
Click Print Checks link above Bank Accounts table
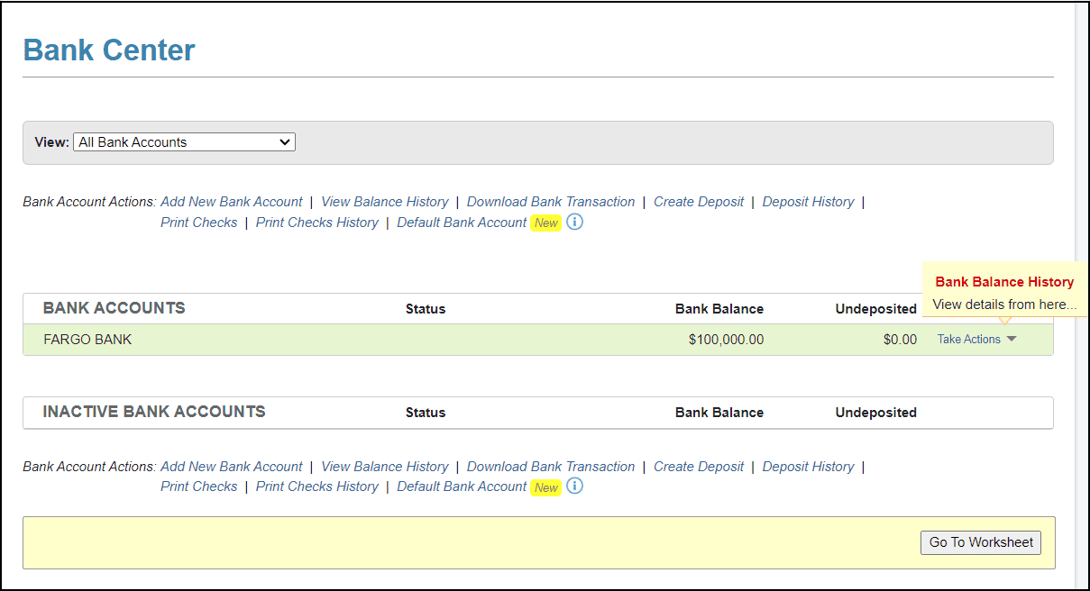pos(199,223)
